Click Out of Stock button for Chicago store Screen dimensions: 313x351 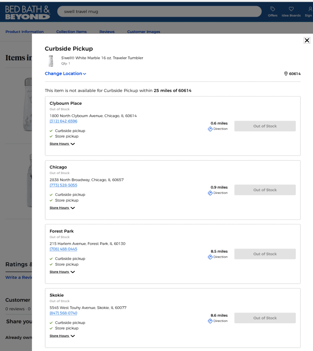pyautogui.click(x=265, y=190)
